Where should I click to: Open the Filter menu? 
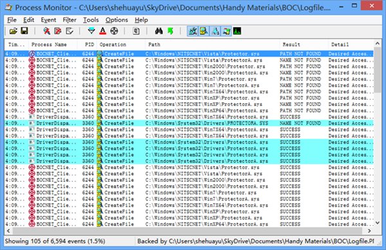[69, 20]
